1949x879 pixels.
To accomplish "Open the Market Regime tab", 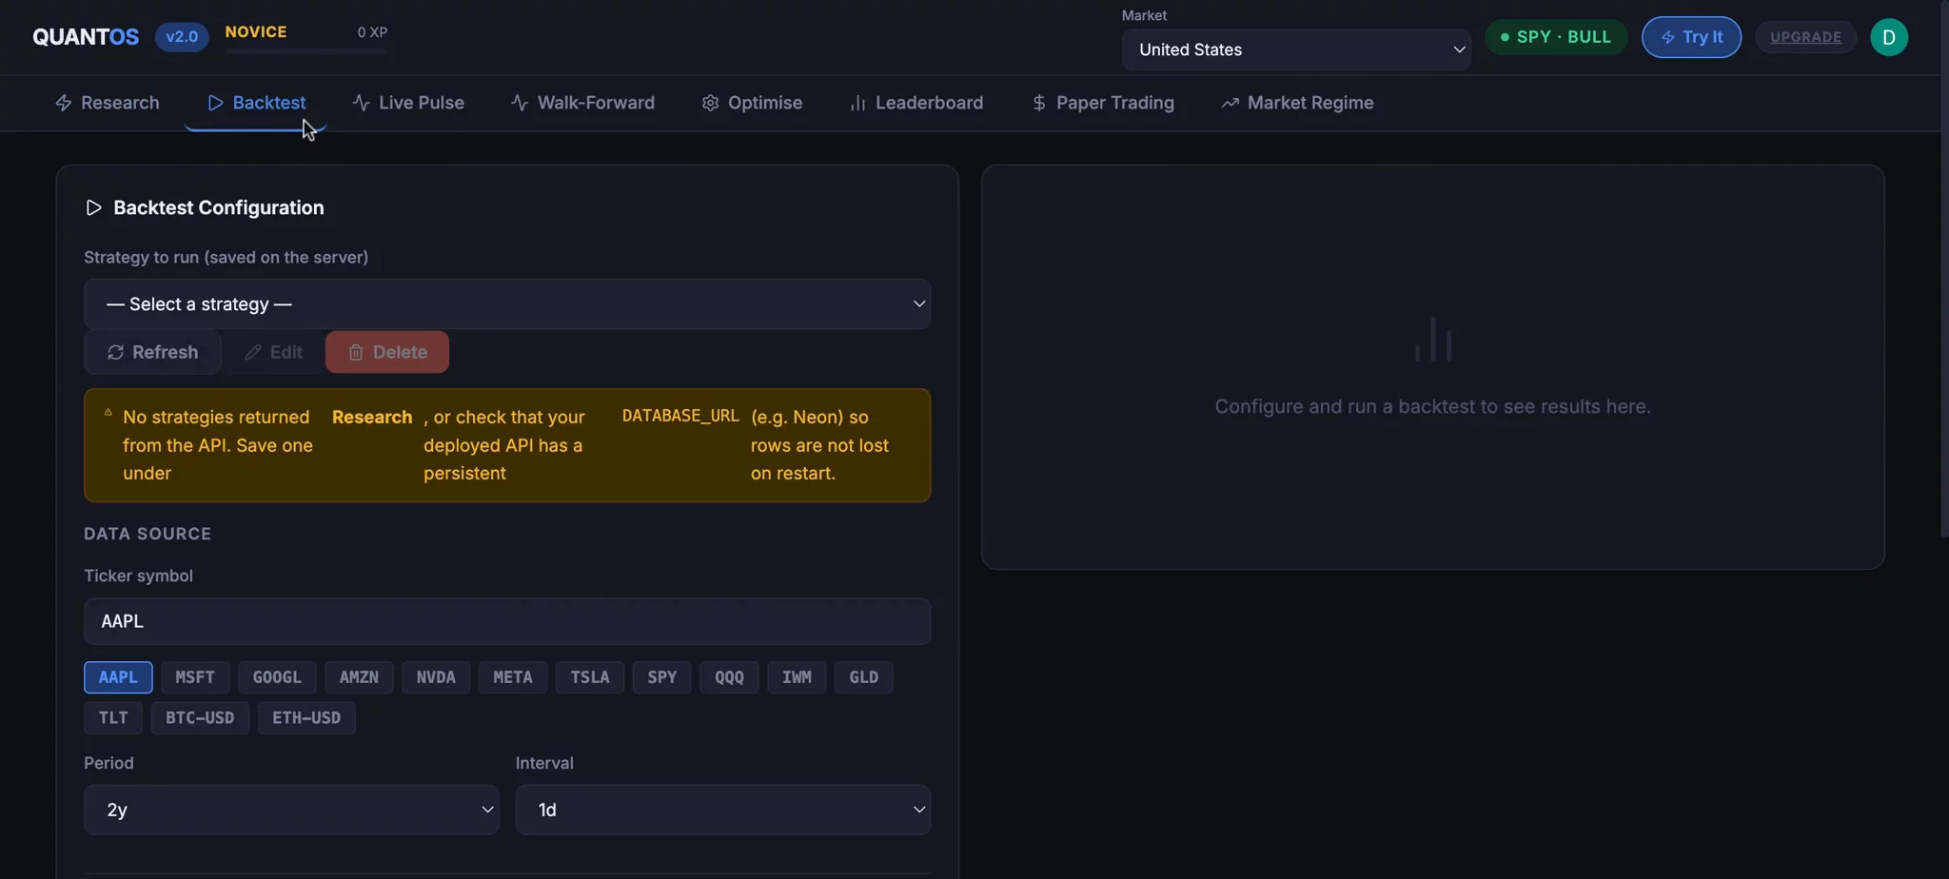I will click(1298, 103).
